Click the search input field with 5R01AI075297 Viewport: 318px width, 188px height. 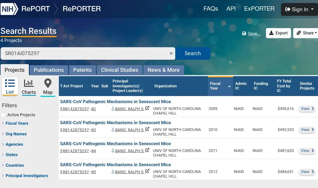[x=87, y=53]
